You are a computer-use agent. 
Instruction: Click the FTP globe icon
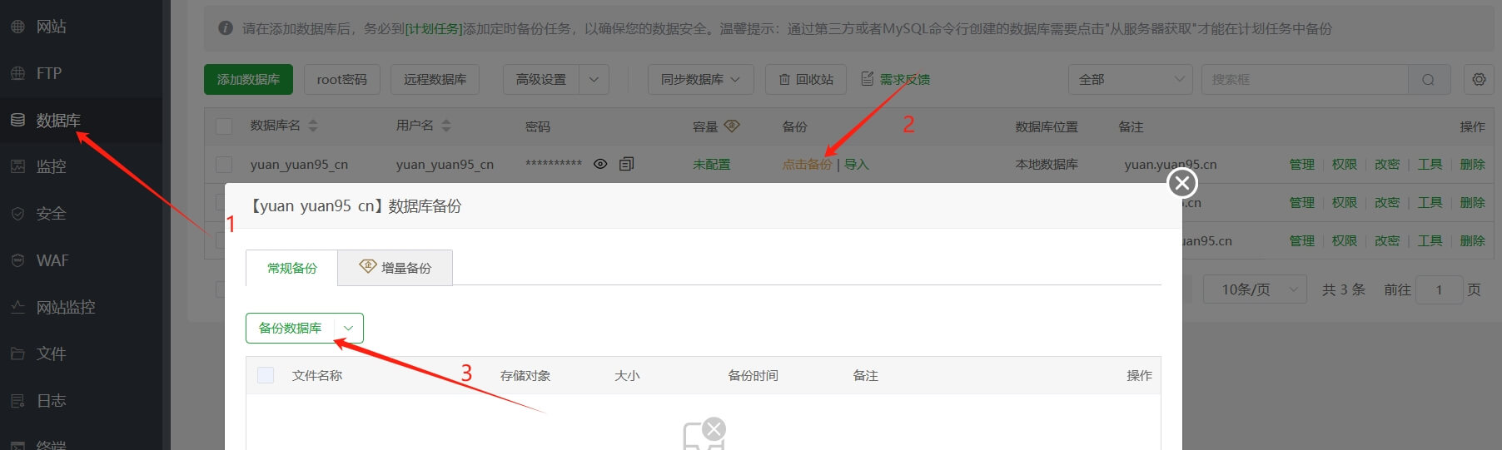click(17, 73)
